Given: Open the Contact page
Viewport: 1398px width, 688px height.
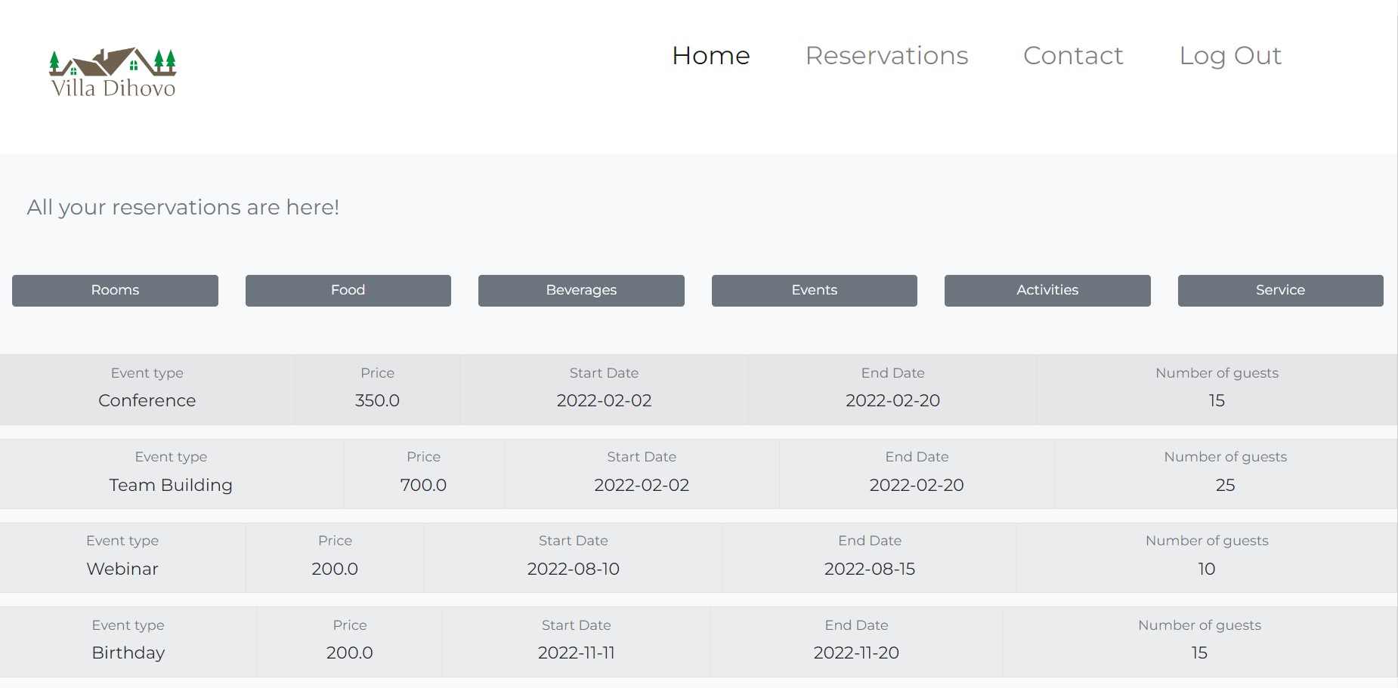Looking at the screenshot, I should [1072, 56].
